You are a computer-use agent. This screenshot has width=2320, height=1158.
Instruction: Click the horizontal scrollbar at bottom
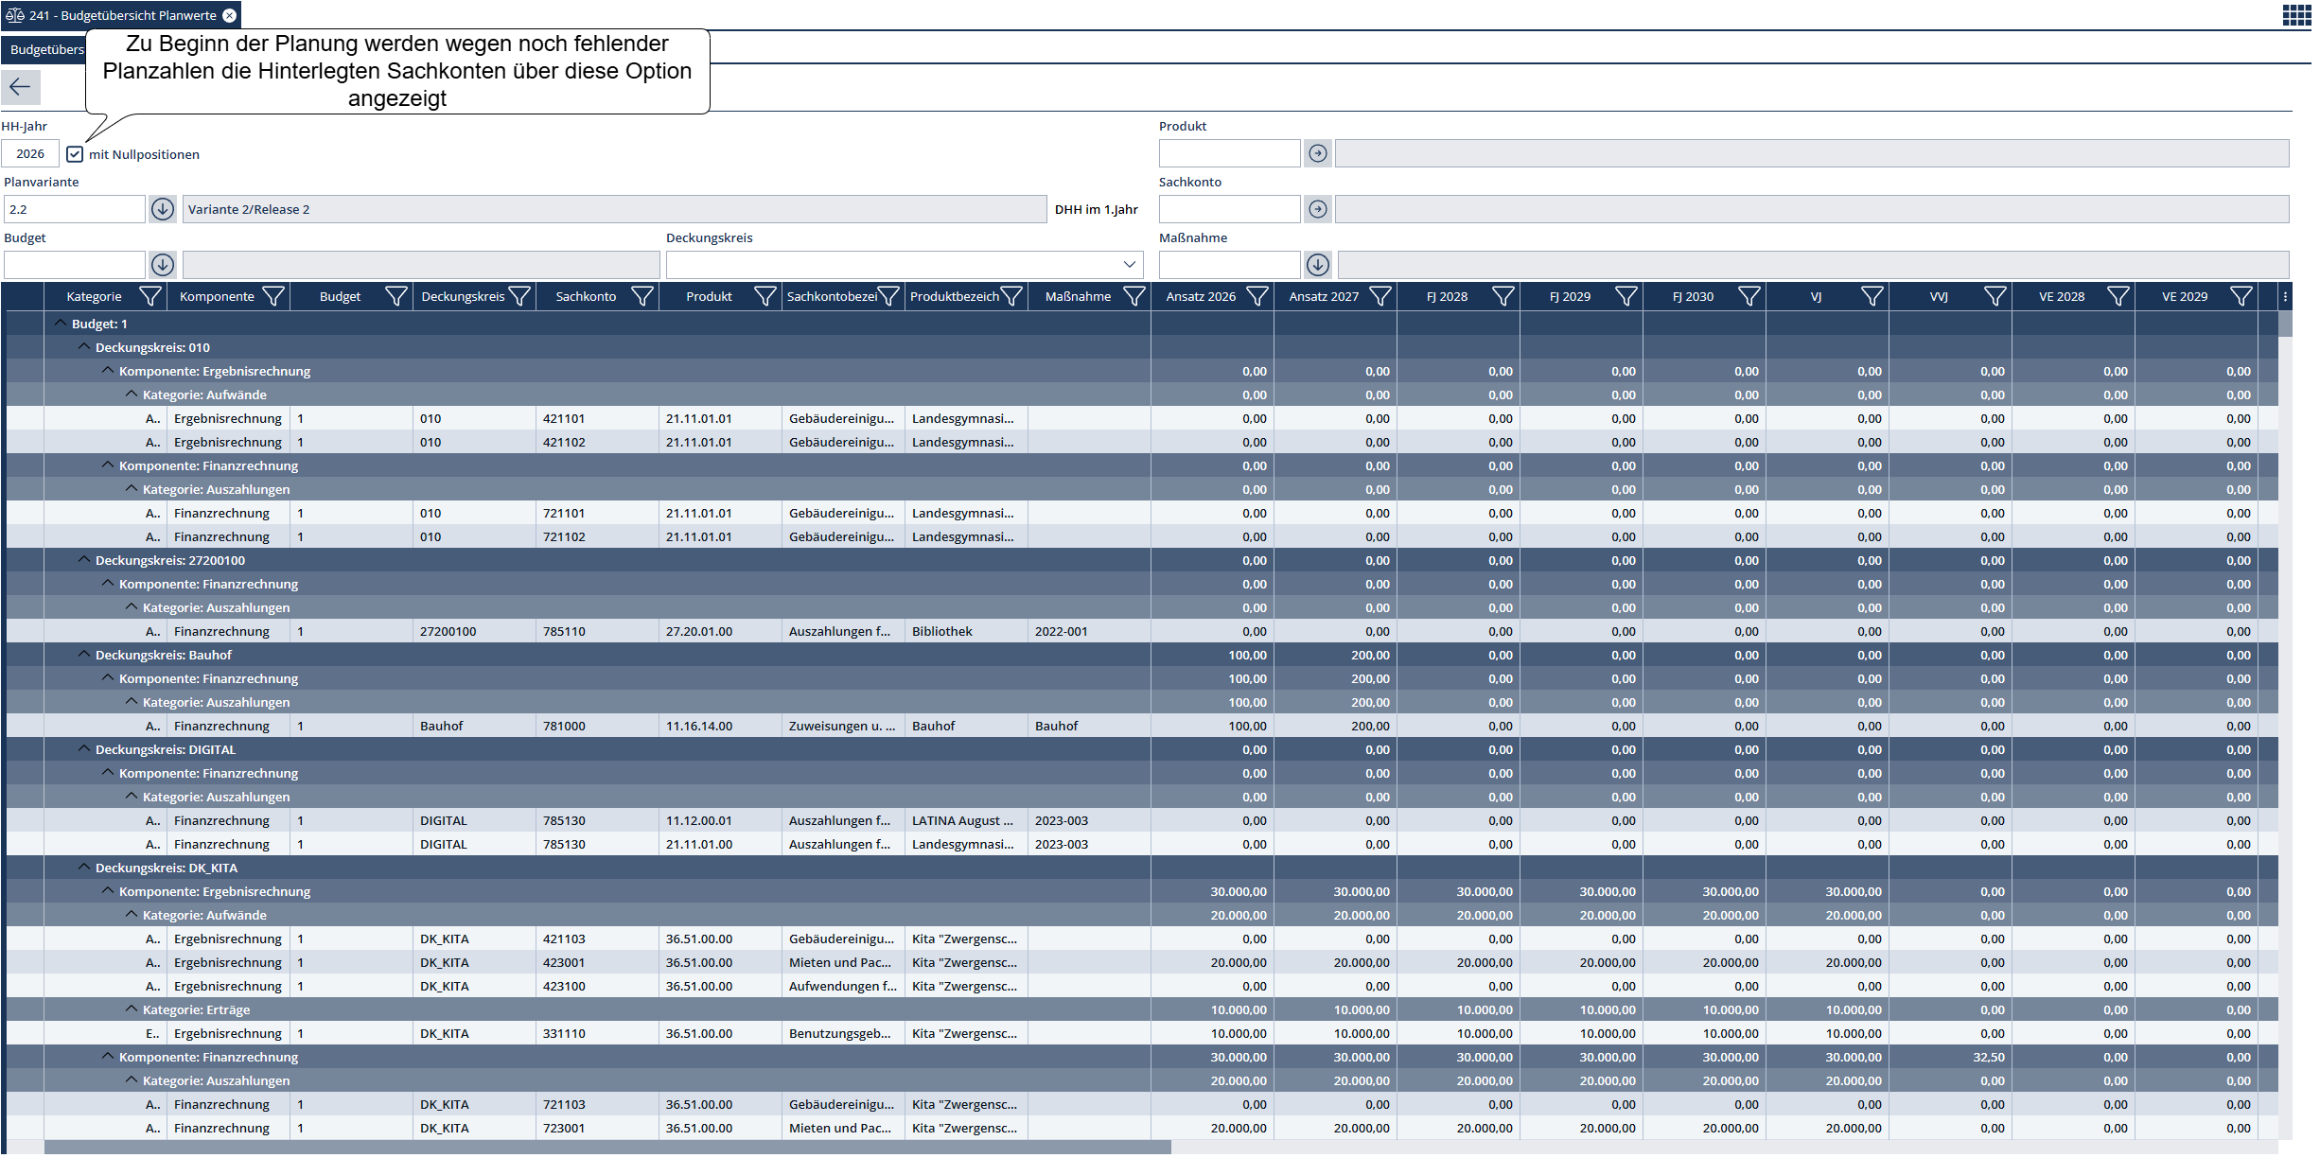click(606, 1148)
